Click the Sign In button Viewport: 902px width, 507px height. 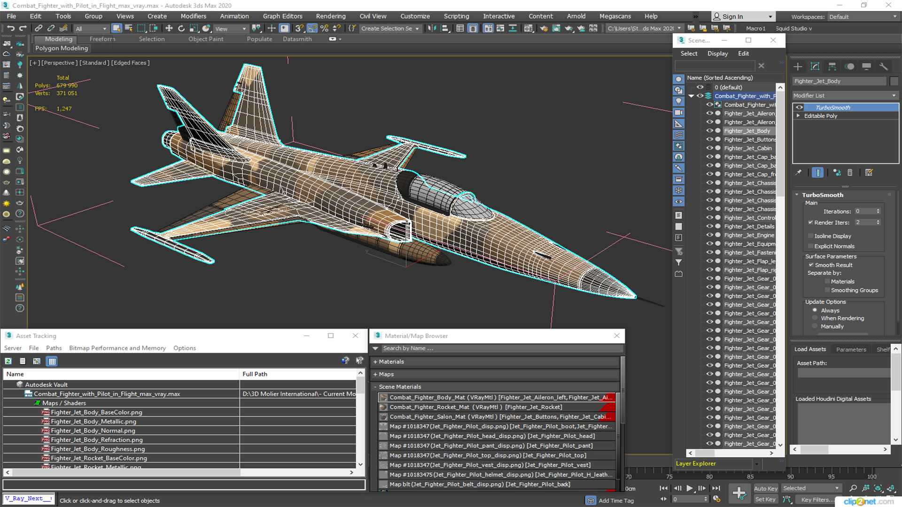point(743,17)
